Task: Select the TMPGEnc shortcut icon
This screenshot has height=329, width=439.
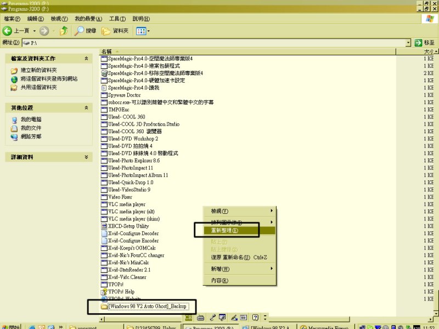Action: pyautogui.click(x=104, y=110)
